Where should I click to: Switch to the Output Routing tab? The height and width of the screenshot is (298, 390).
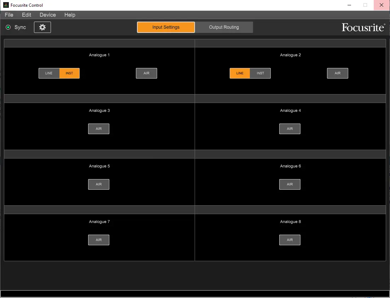(x=224, y=27)
